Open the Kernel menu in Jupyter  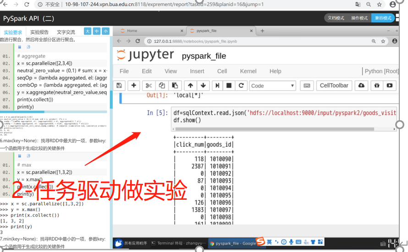click(248, 71)
